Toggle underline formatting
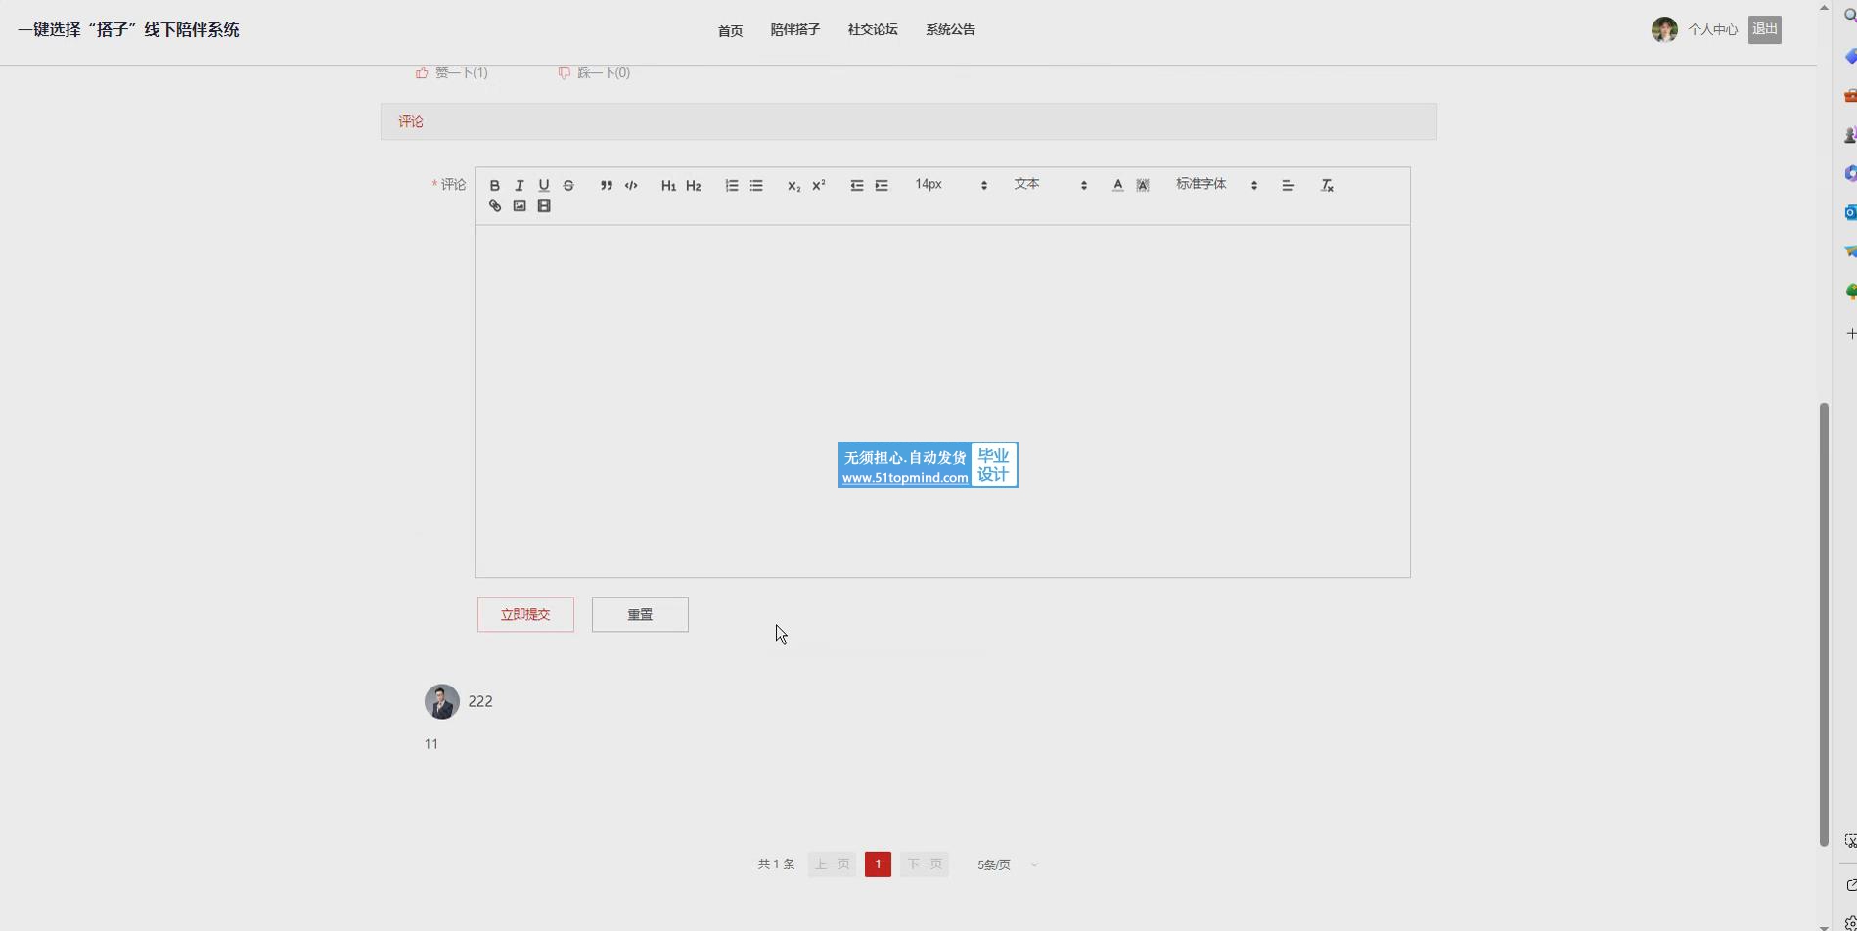The width and height of the screenshot is (1857, 931). coord(544,186)
